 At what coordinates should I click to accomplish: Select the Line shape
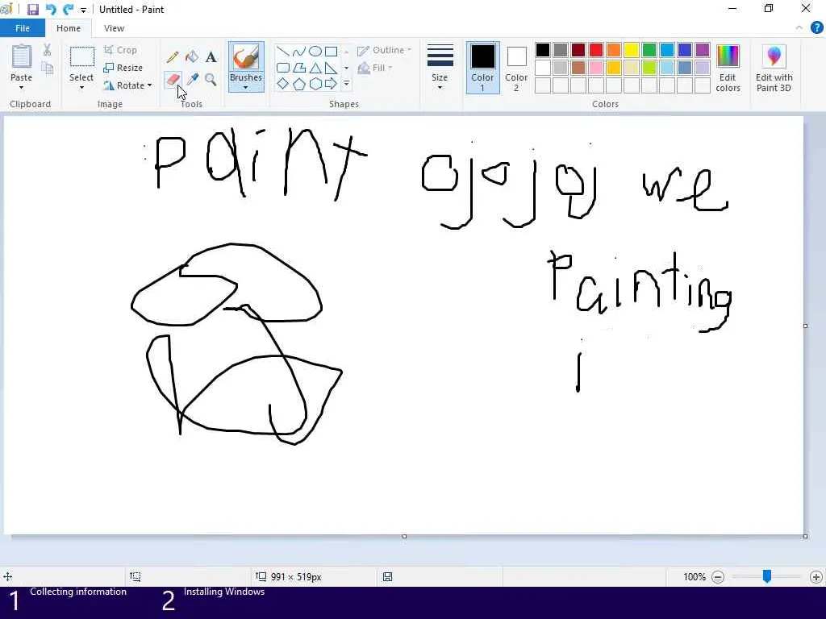coord(283,52)
